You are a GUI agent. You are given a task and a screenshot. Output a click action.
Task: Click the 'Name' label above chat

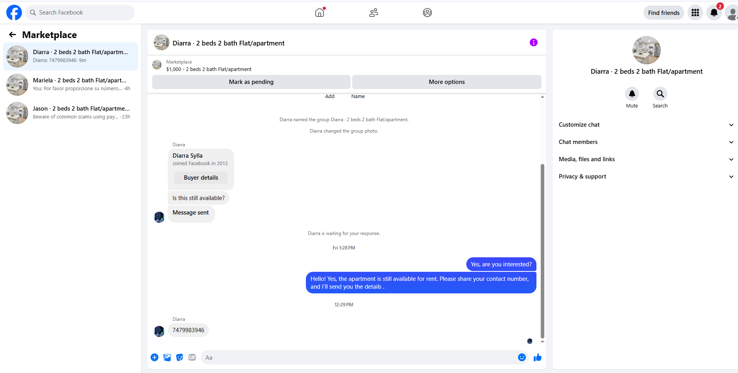358,96
